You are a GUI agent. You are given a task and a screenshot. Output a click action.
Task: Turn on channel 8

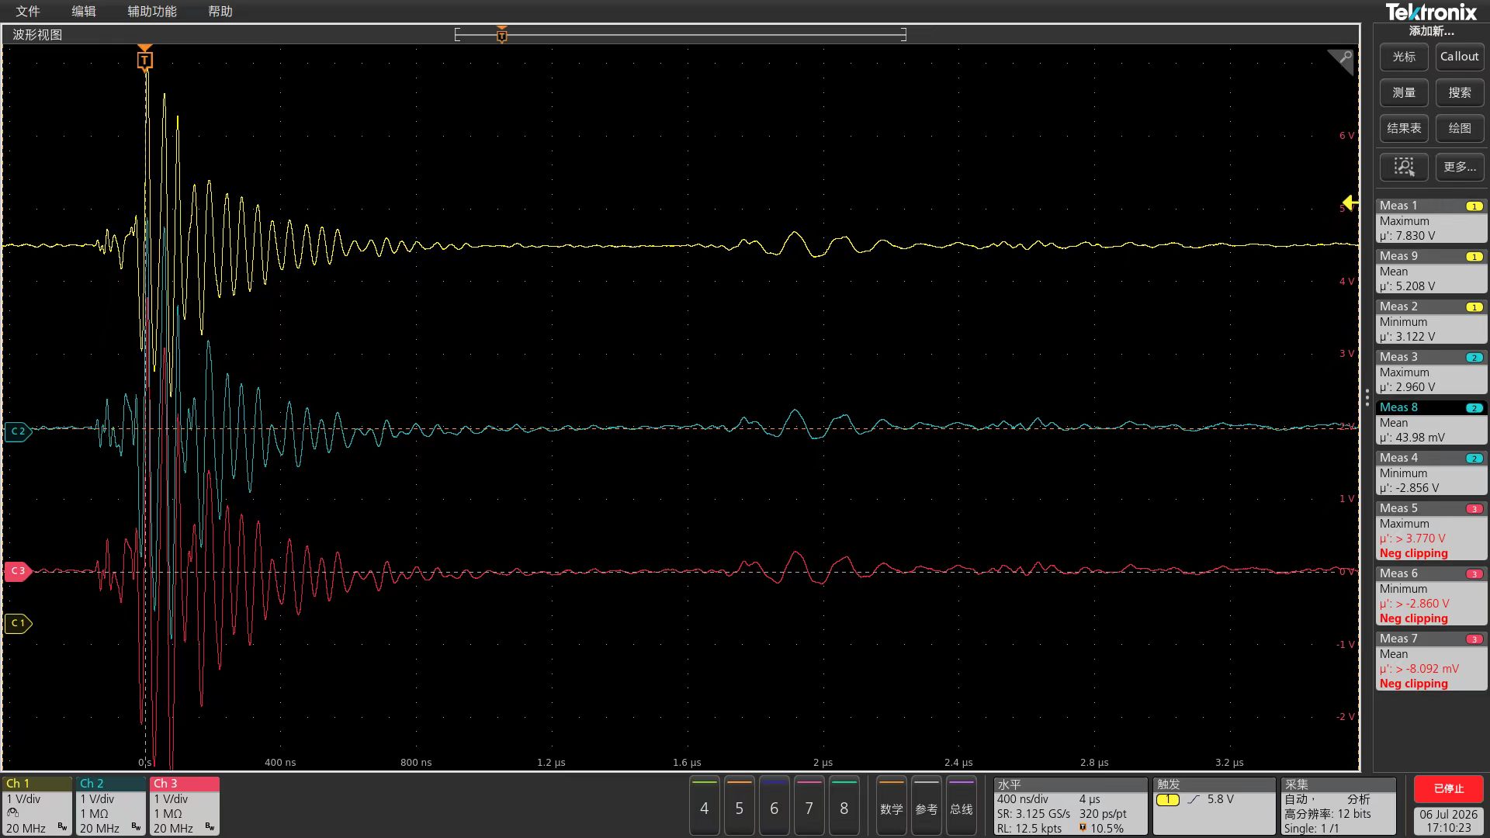(x=844, y=807)
